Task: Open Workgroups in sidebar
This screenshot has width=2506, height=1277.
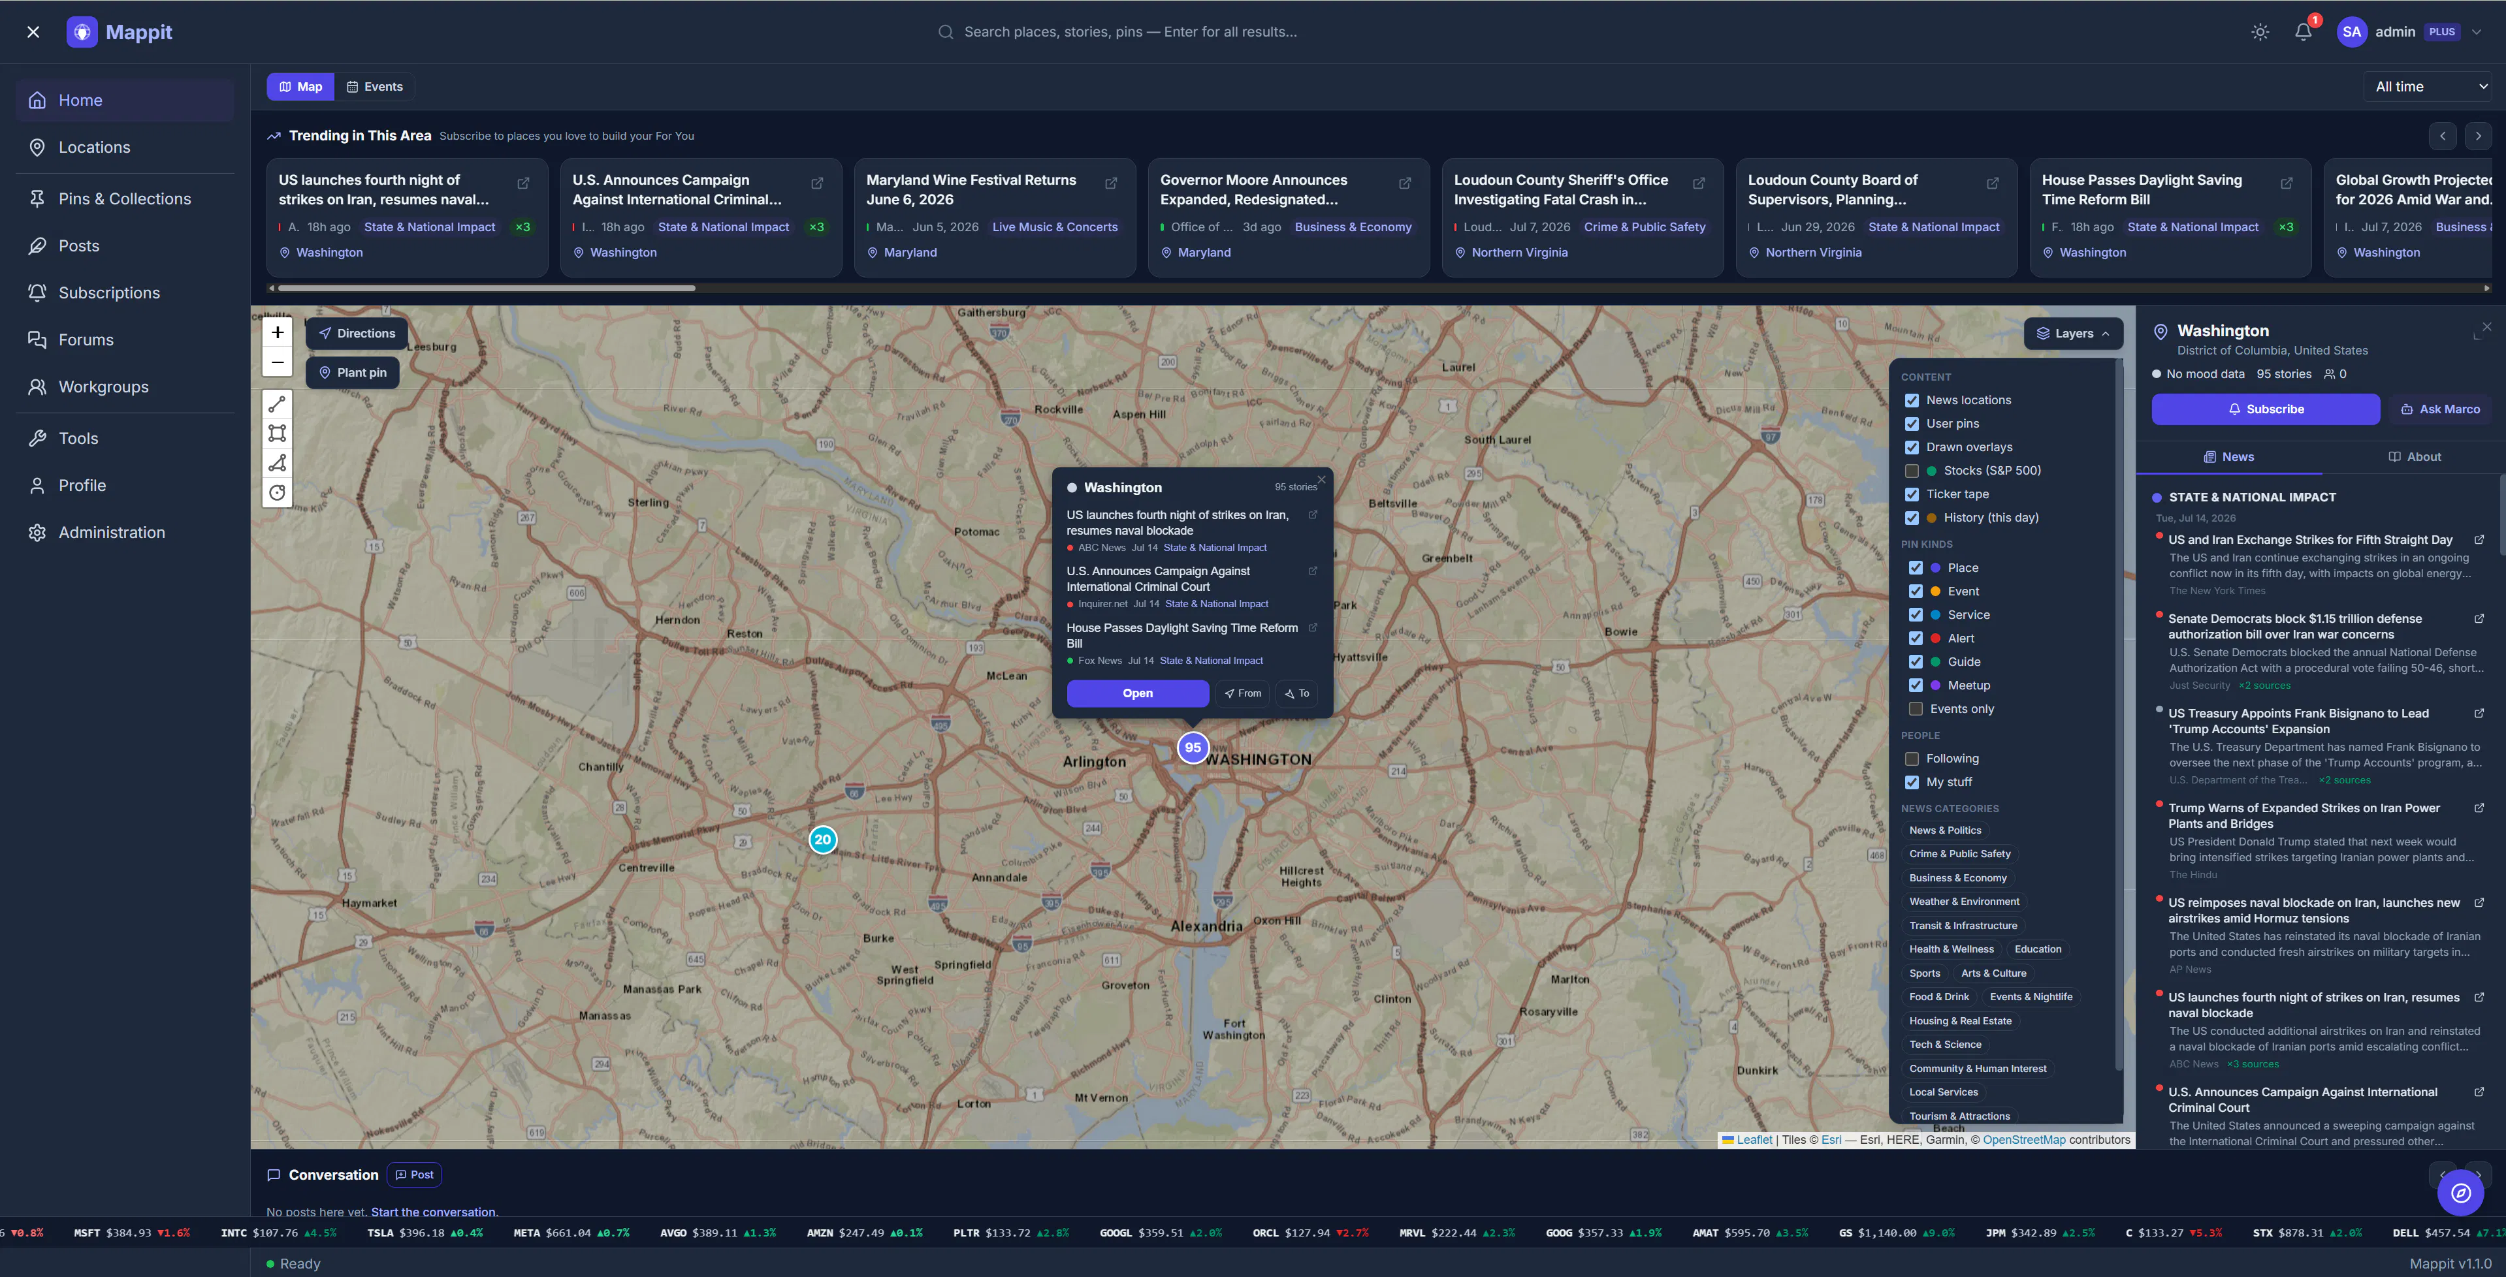Action: (x=125, y=387)
